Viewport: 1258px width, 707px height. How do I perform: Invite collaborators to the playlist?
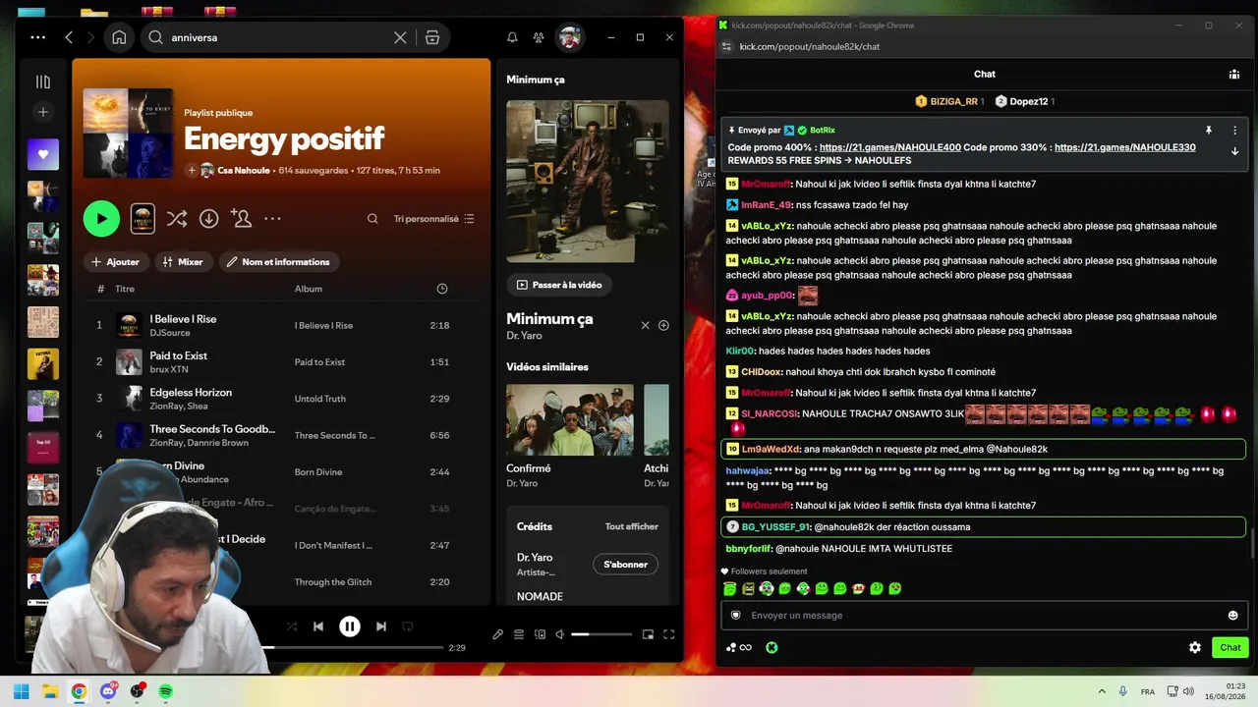tap(241, 218)
